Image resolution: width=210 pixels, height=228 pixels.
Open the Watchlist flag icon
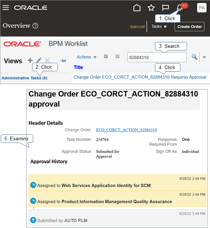pos(165,8)
